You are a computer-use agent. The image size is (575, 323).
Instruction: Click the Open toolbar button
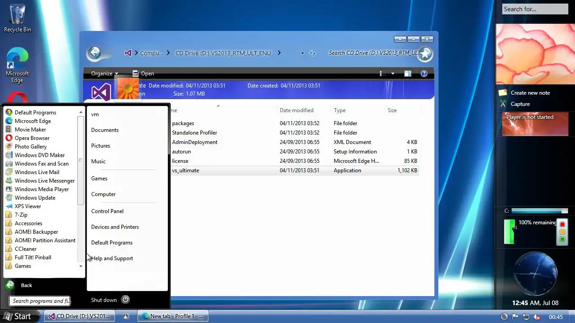coord(143,74)
